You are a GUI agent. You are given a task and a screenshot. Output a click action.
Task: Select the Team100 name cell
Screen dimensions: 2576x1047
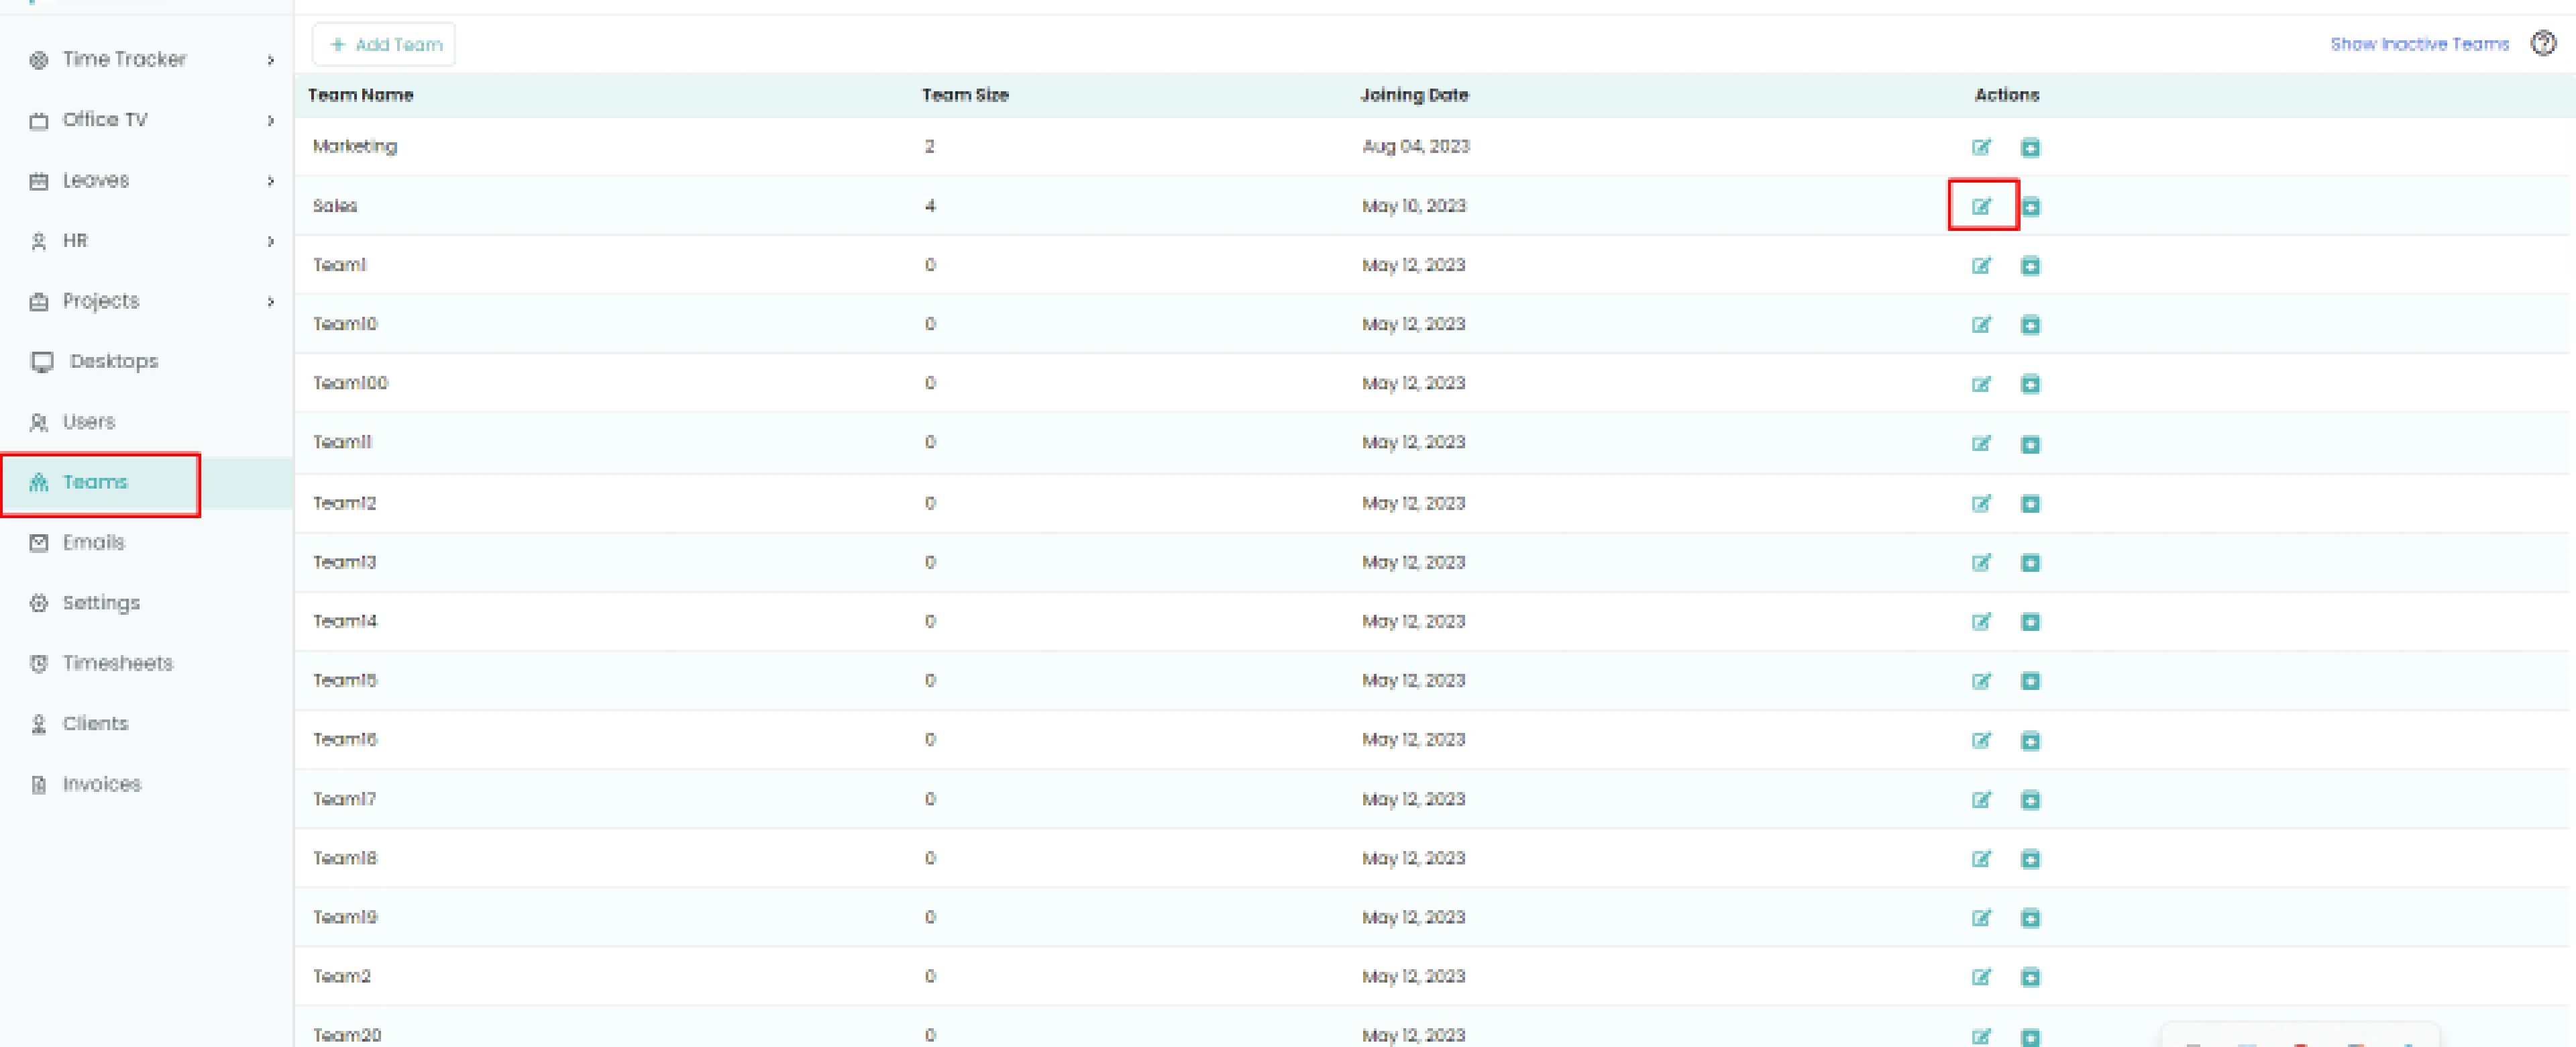click(350, 383)
